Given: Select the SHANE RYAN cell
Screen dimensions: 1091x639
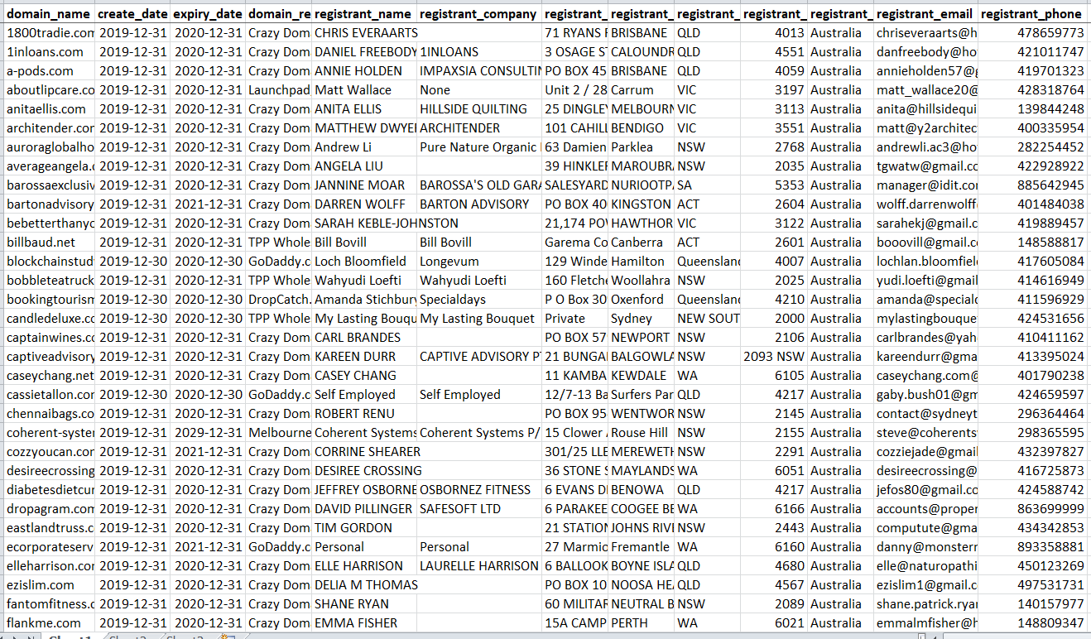Looking at the screenshot, I should tap(364, 604).
